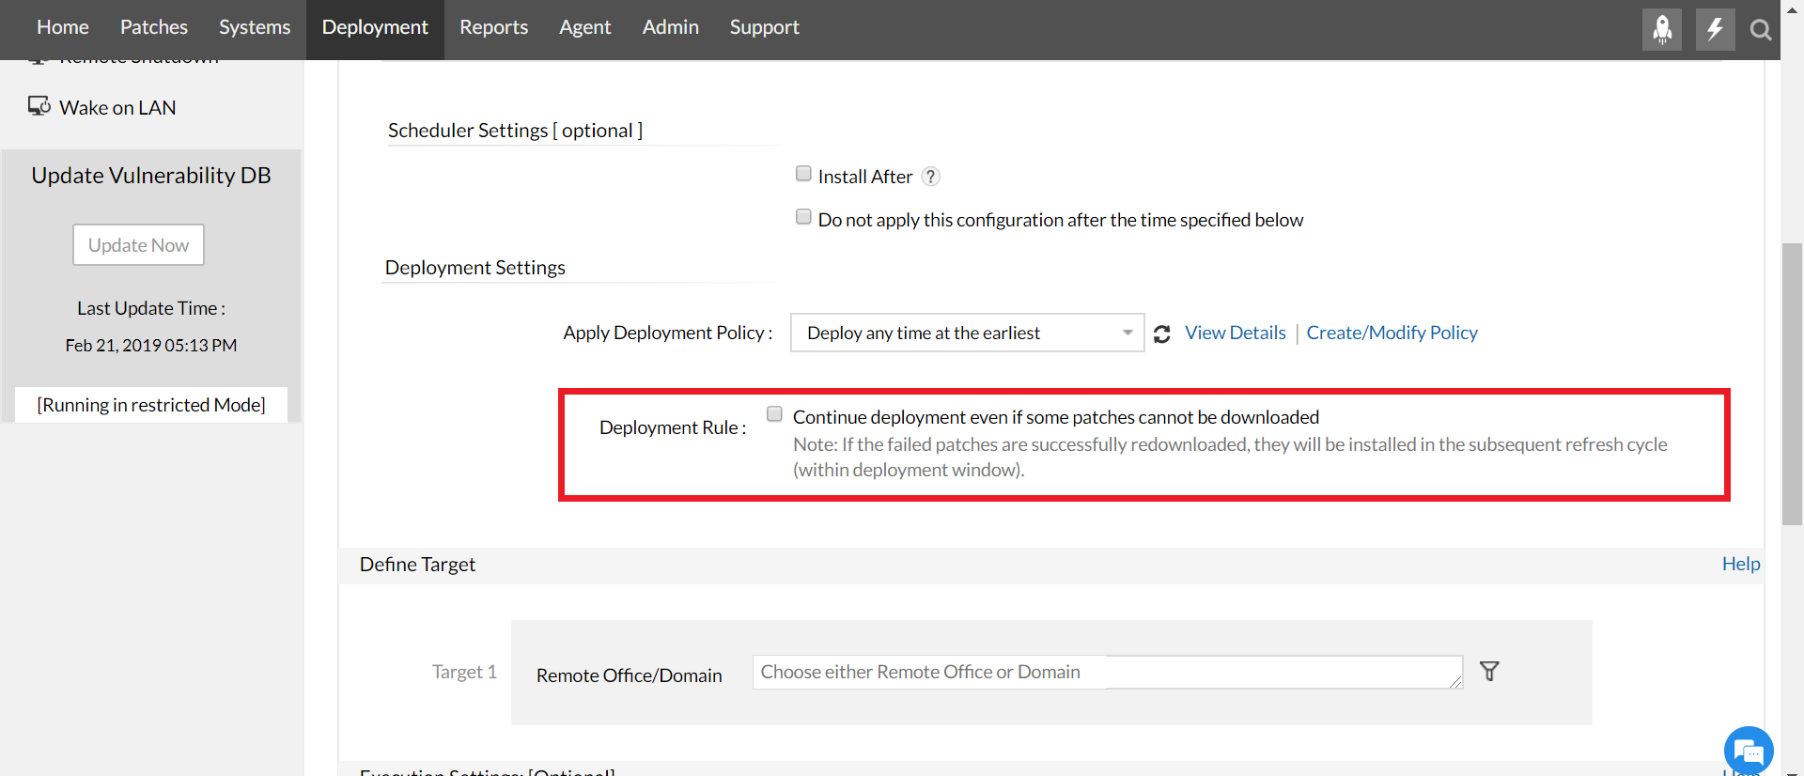Click the lightning bolt icon
The image size is (1804, 776).
1715,29
